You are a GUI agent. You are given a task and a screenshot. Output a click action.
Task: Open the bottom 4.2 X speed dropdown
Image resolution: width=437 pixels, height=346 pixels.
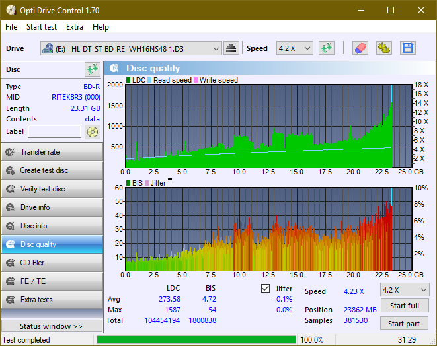click(x=405, y=290)
